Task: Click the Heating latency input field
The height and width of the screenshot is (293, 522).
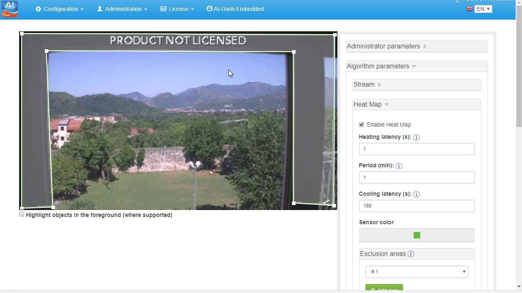Action: (417, 149)
